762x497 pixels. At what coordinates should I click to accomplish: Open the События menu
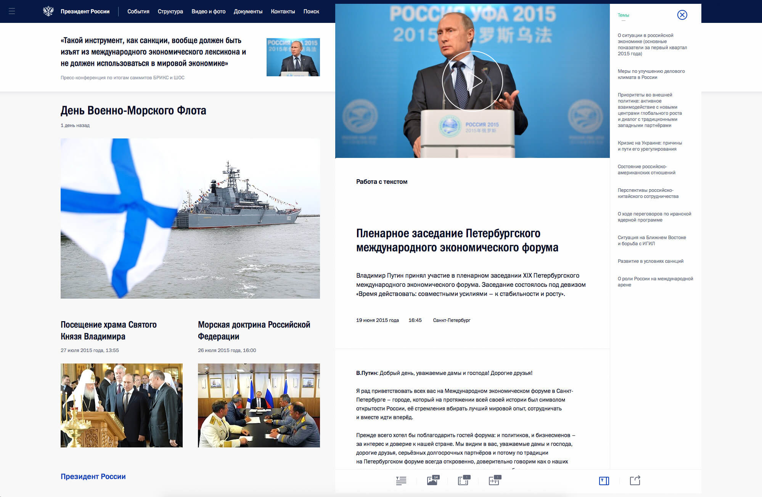[138, 11]
